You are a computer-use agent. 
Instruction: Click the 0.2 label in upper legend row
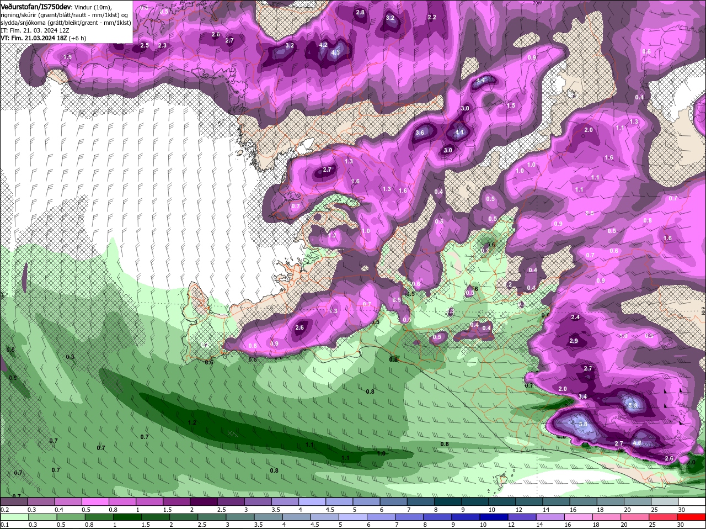pyautogui.click(x=5, y=510)
